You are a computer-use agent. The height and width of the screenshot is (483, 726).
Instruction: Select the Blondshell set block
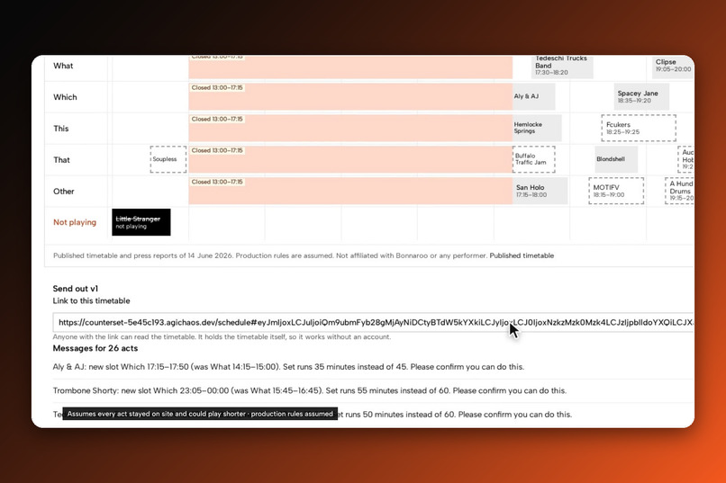[616, 159]
